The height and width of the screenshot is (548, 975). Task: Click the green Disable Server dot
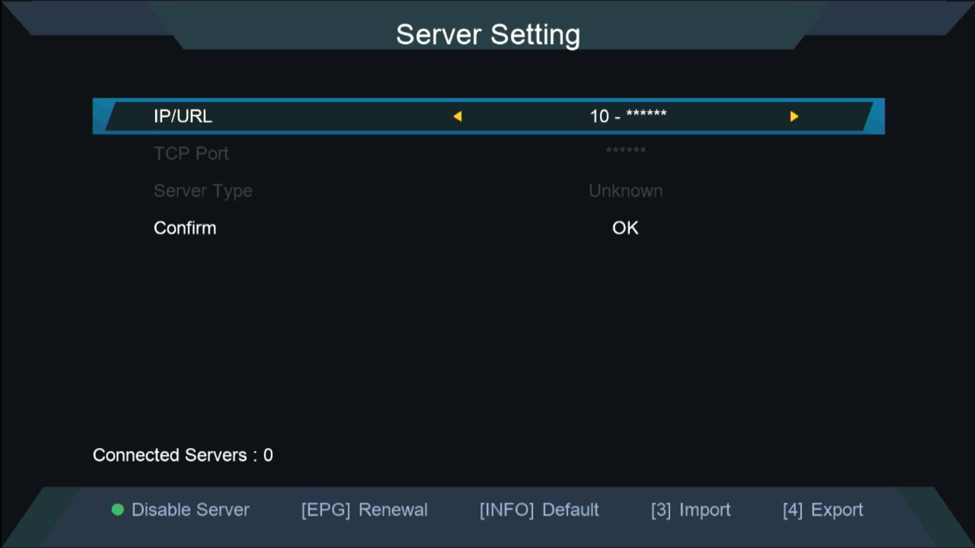click(118, 510)
